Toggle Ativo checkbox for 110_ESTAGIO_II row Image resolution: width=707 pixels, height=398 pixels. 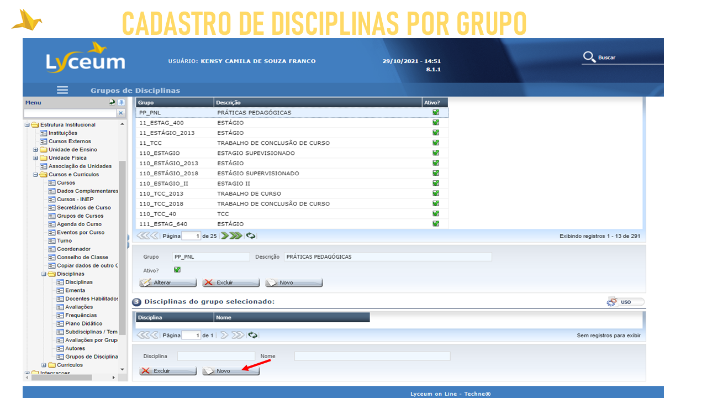tap(436, 183)
